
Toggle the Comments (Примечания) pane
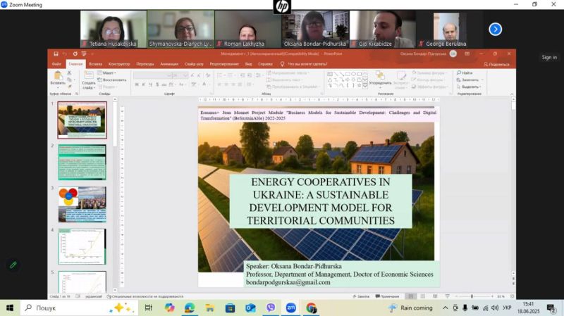point(387,296)
